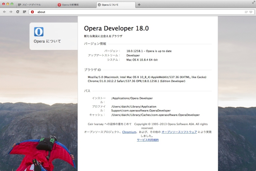Click the Opera について sidebar label

point(47,41)
